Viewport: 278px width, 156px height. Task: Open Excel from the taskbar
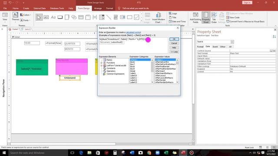(x=166, y=153)
